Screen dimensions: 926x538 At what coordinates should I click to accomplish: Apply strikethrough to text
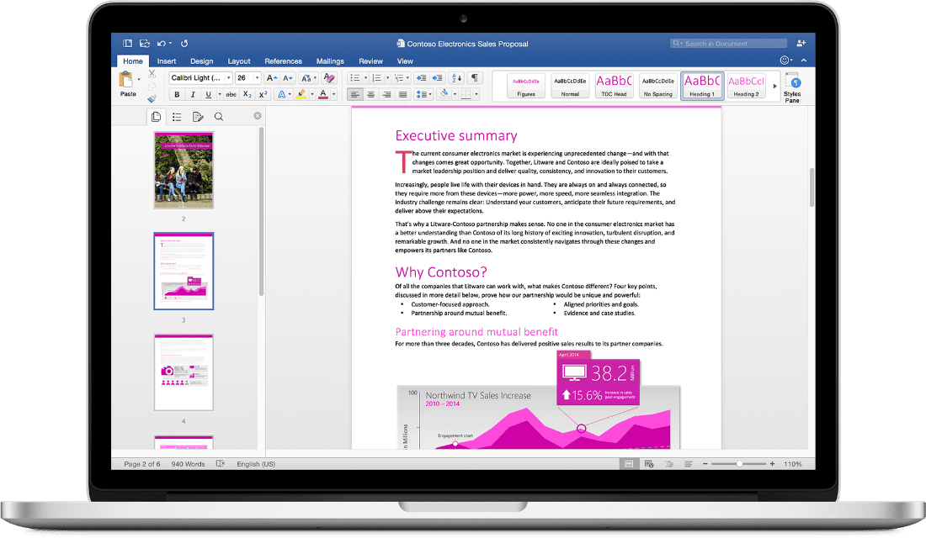232,94
